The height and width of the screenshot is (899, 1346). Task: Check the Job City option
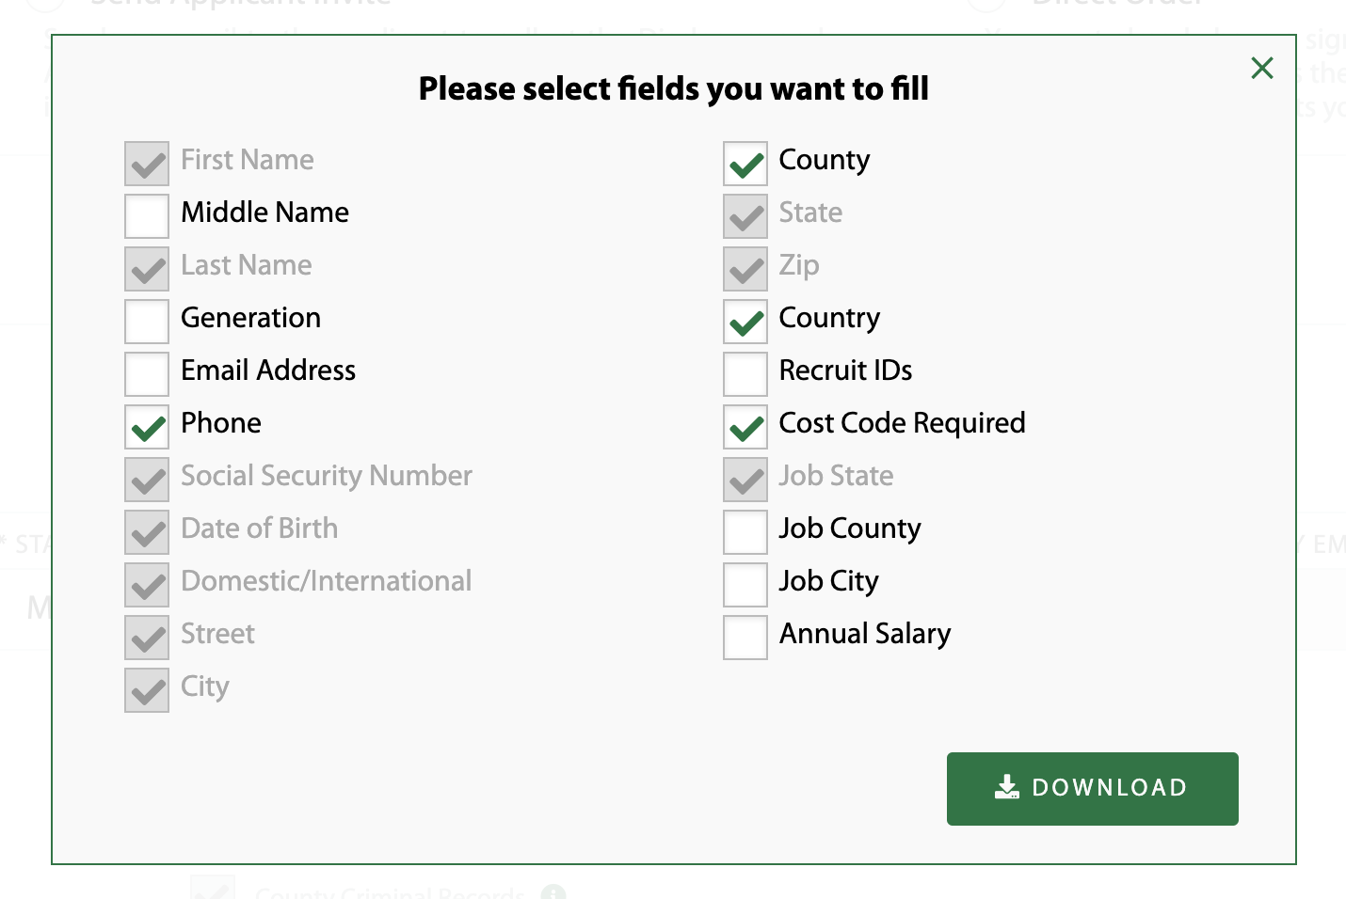point(745,584)
